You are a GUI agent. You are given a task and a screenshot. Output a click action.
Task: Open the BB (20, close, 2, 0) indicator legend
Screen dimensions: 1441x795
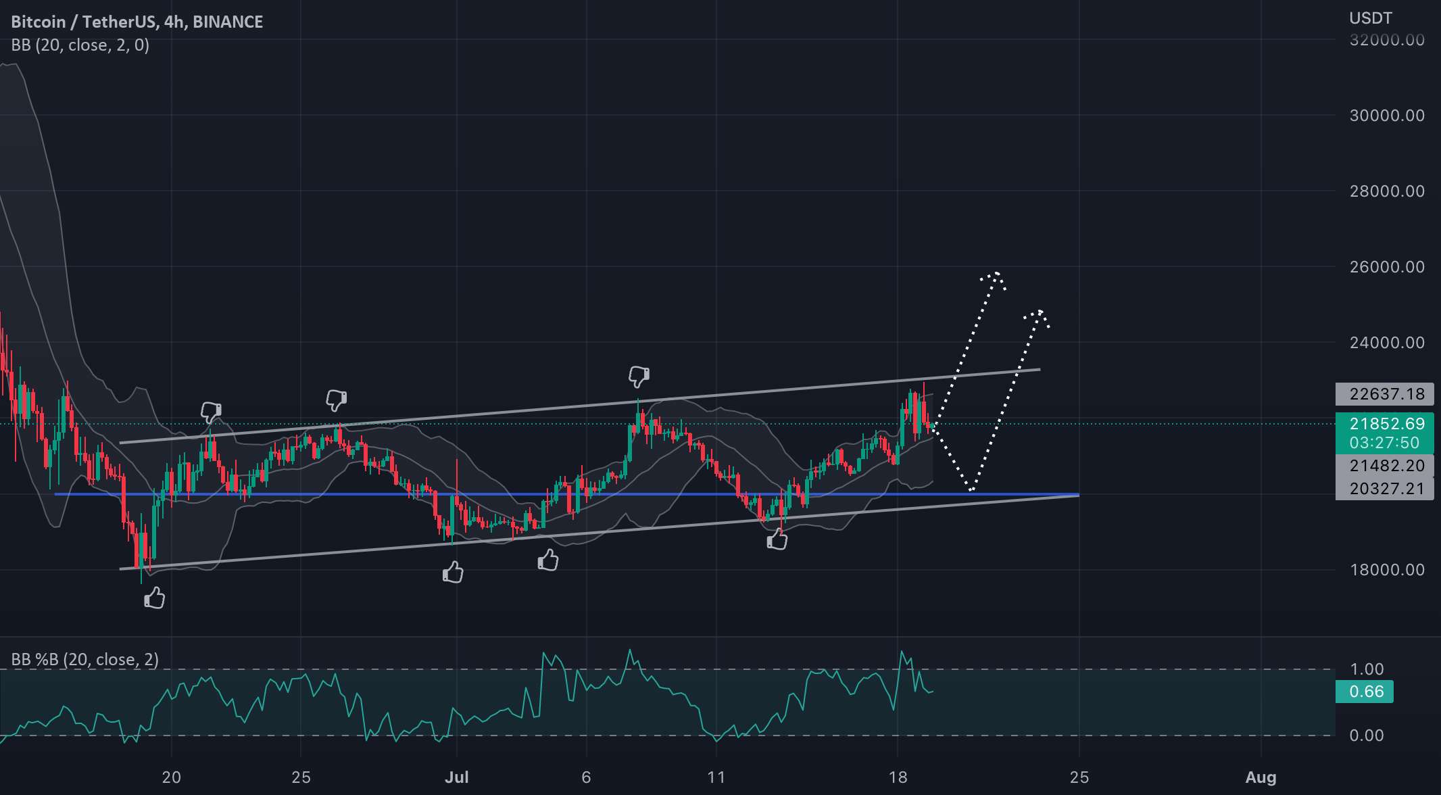pyautogui.click(x=80, y=45)
